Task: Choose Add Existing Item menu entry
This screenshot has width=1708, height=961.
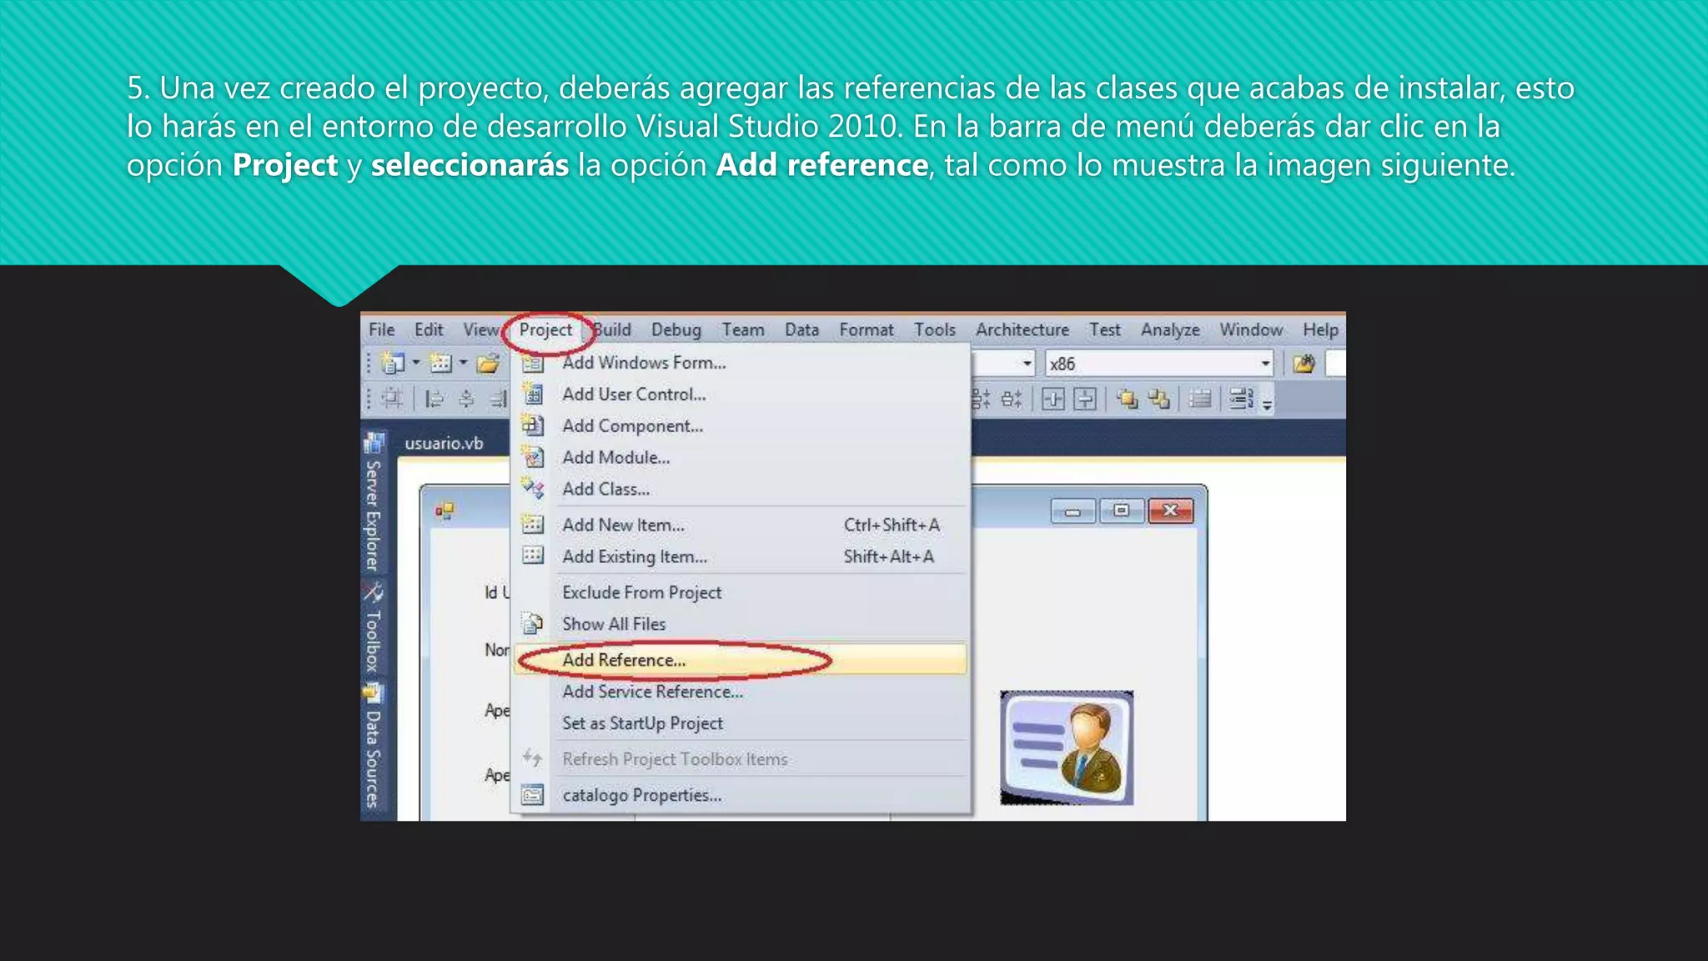Action: point(741,556)
